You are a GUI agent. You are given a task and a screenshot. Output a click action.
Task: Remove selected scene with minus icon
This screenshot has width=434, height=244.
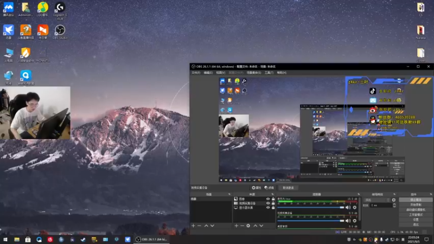tap(199, 226)
